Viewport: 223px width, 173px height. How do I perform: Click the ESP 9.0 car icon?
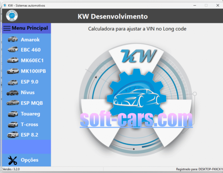click(x=13, y=82)
